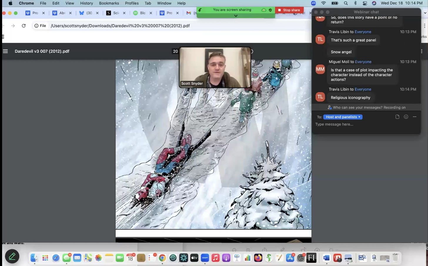This screenshot has height=266, width=428.
Task: Open the PDF viewer sidebar menu icon
Action: click(x=5, y=51)
